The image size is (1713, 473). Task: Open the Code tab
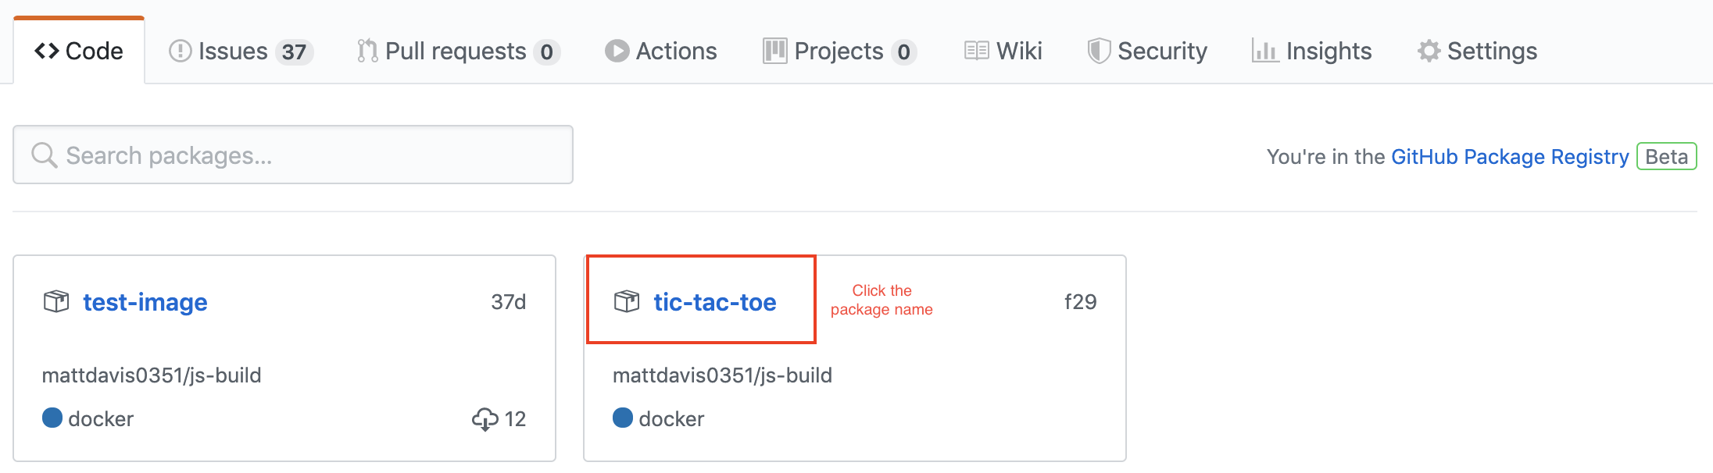coord(79,52)
